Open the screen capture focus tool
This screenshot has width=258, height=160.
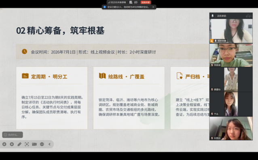(x=27, y=144)
